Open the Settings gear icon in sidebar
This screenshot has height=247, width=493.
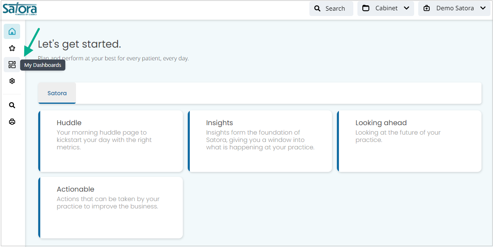point(12,81)
